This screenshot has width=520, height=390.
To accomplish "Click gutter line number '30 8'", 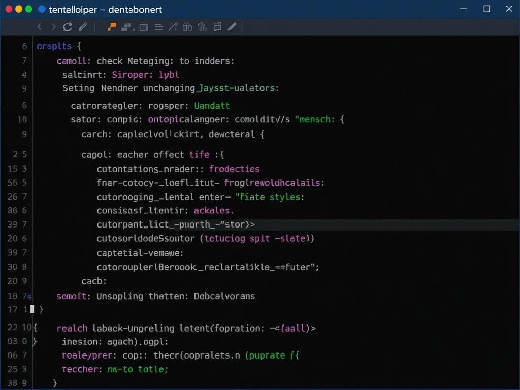I will 17,267.
